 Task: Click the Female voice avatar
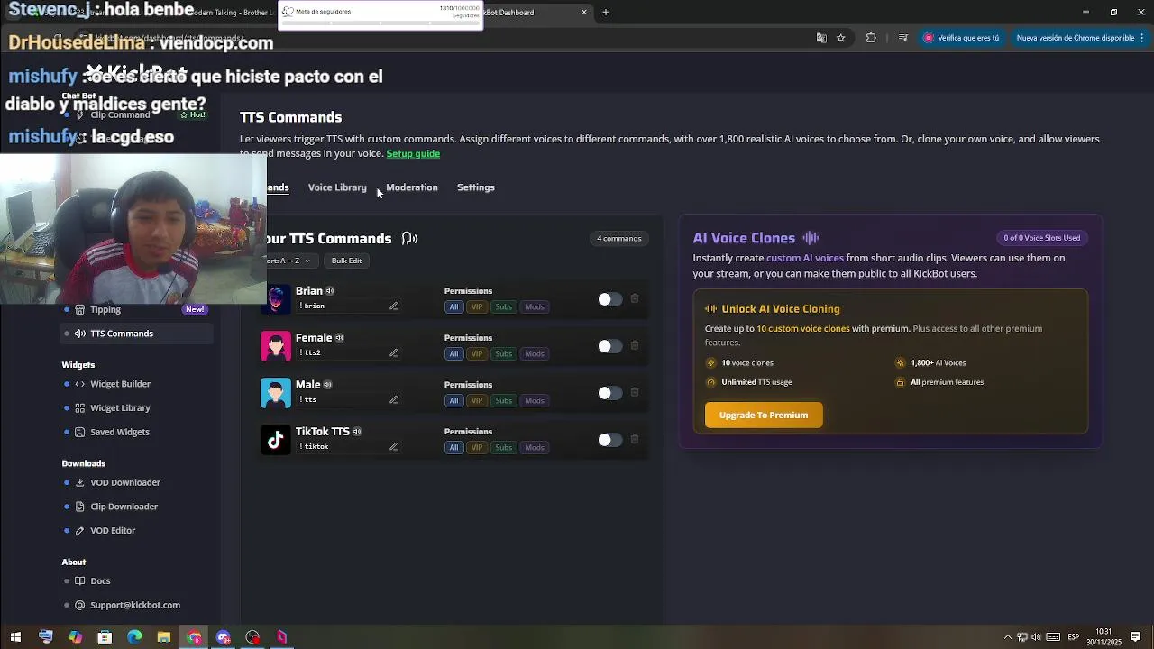(276, 345)
